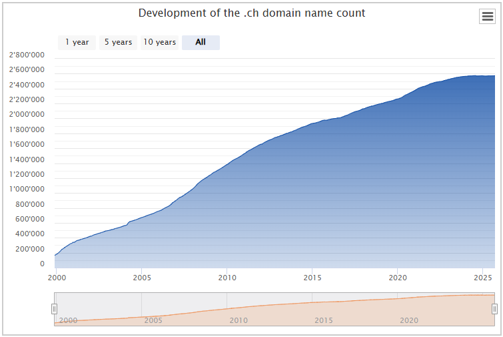Click the left navigator range handle

pyautogui.click(x=55, y=308)
